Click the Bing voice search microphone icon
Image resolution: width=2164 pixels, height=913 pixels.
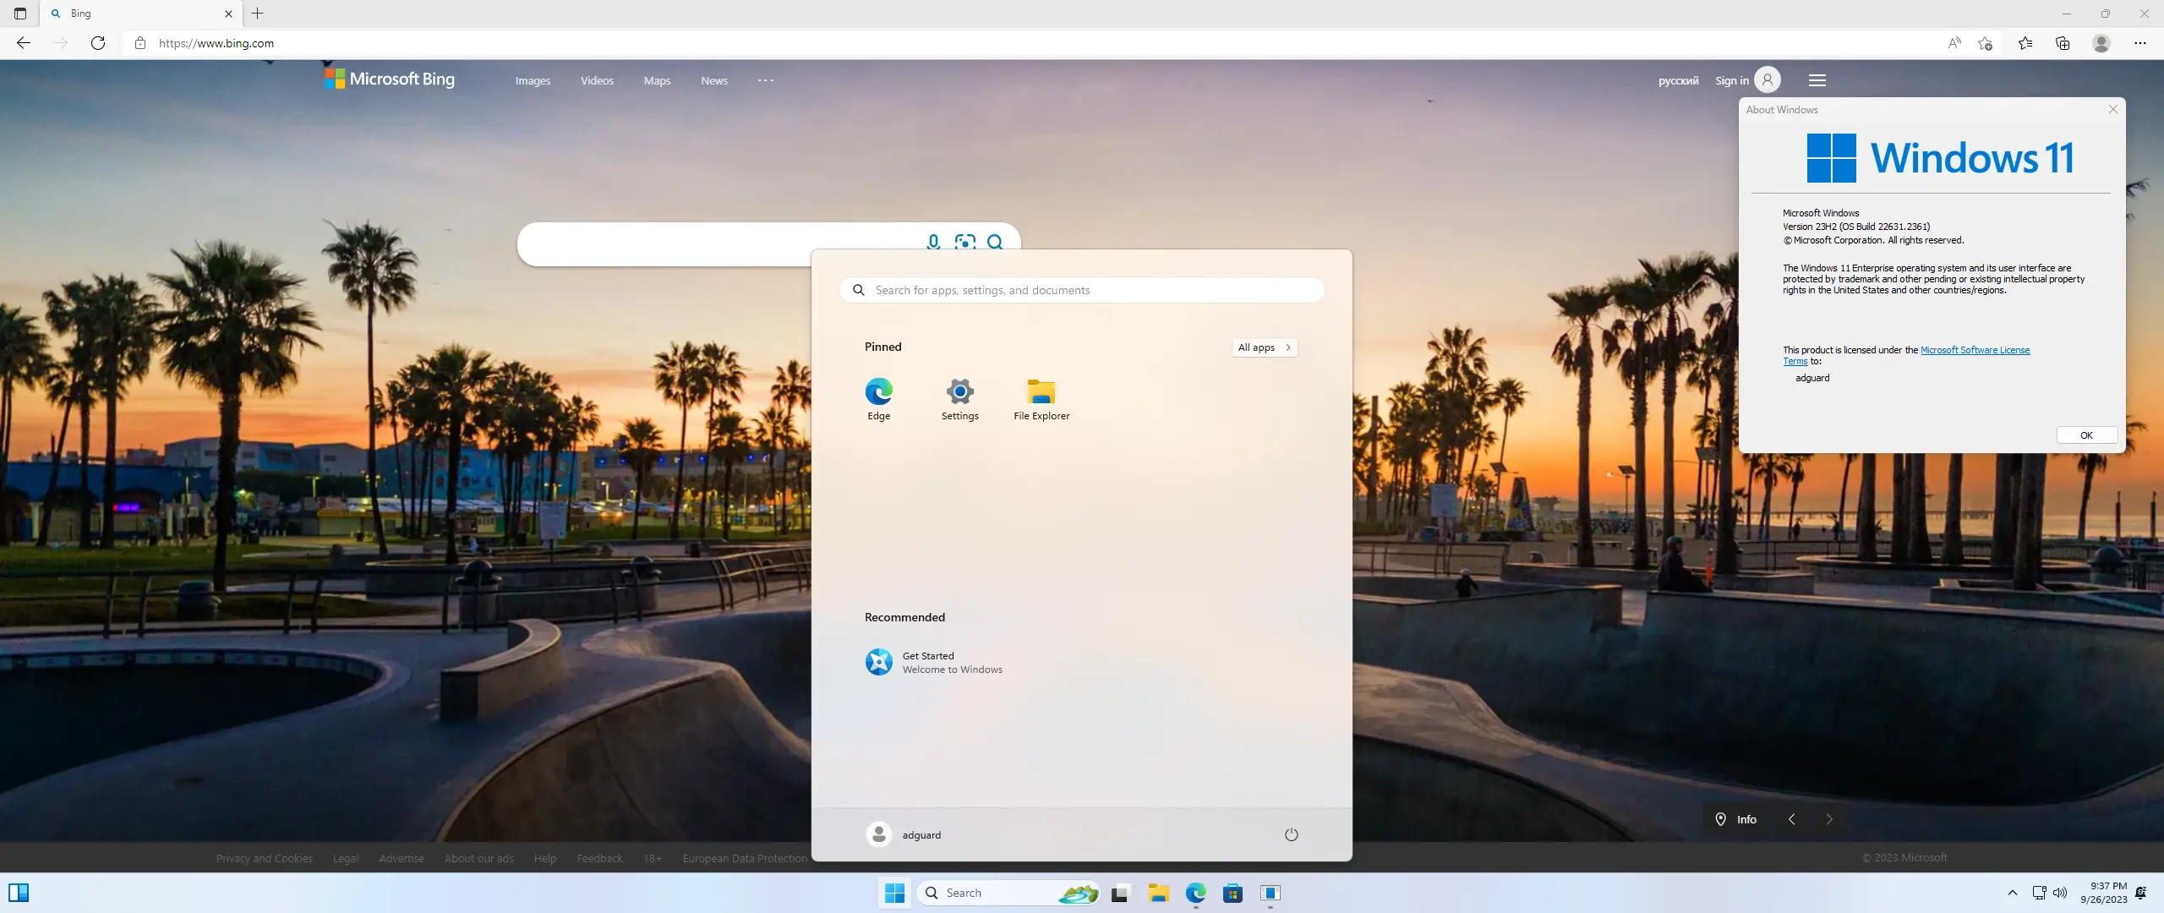[933, 242]
